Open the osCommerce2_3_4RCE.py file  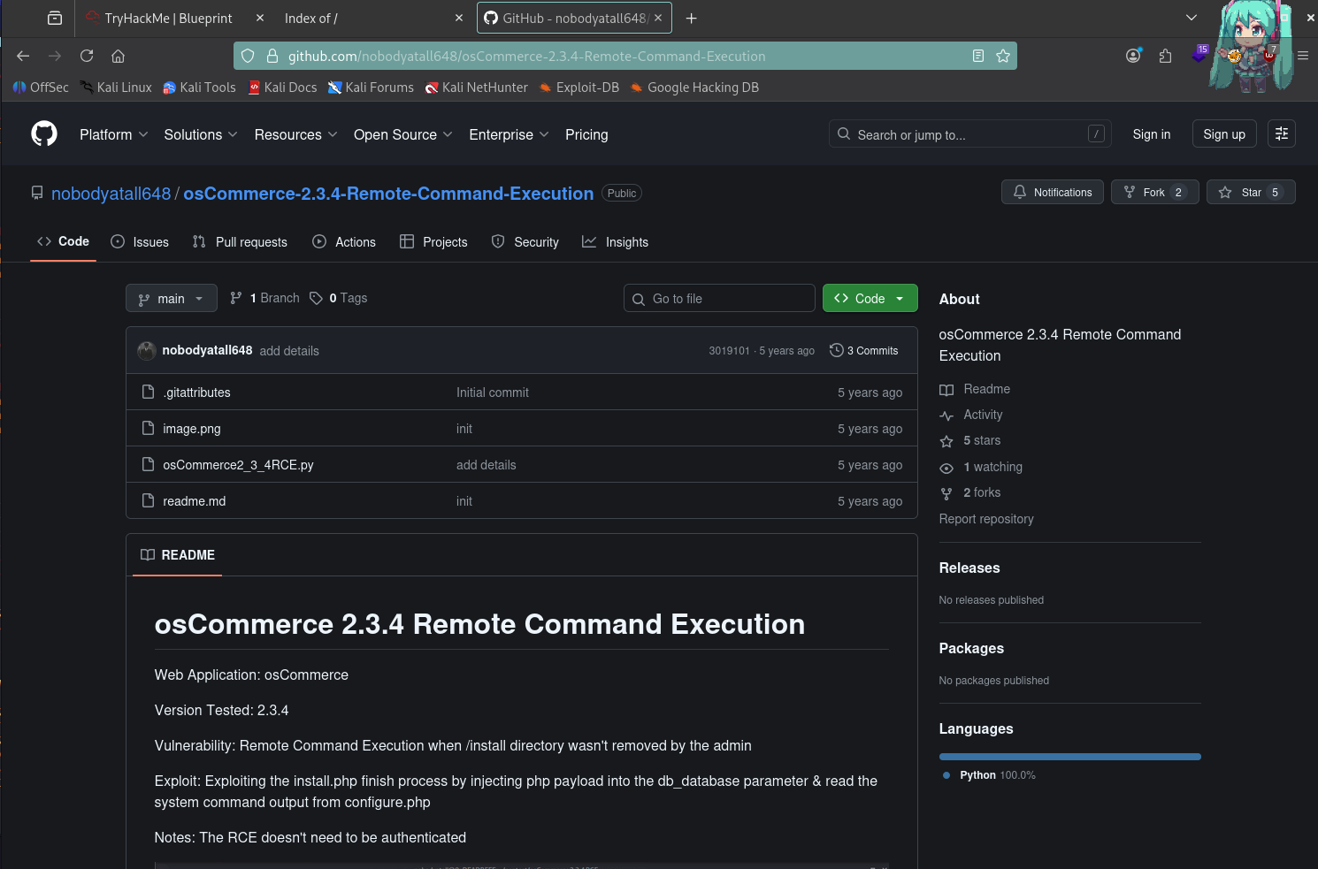[238, 464]
